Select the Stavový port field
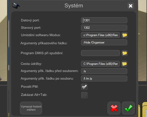This screenshot has width=147, height=117. pos(104,28)
